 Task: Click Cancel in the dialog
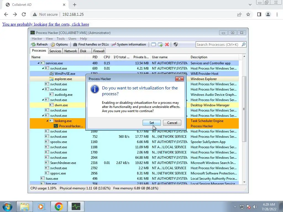[172, 123]
